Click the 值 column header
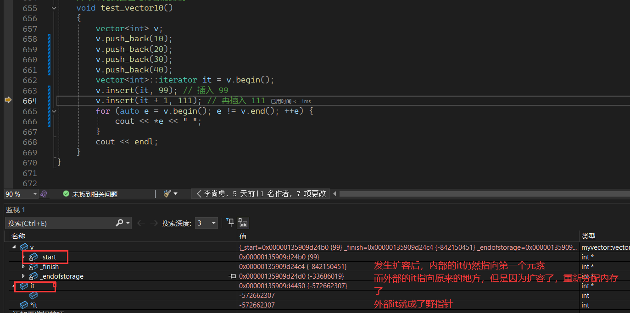This screenshot has height=313, width=630. 243,236
